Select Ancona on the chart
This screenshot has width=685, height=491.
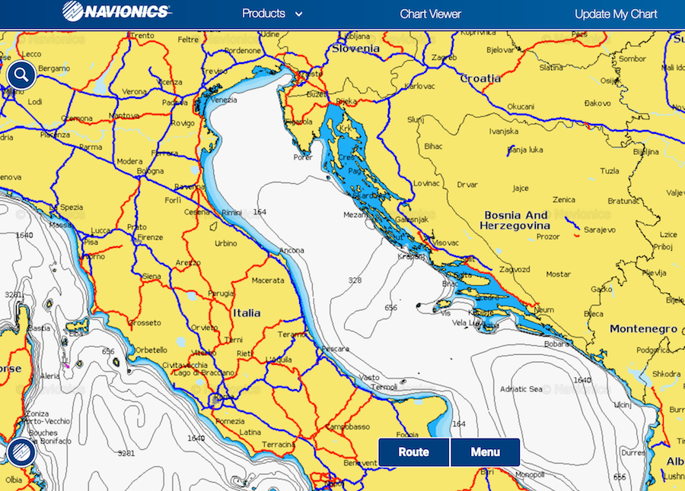pos(292,250)
